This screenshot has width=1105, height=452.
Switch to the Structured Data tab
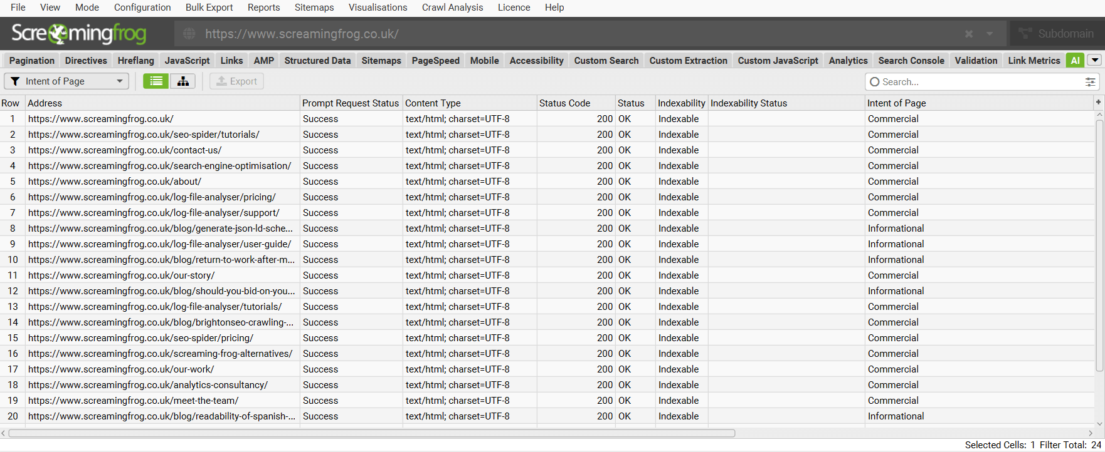pyautogui.click(x=317, y=61)
